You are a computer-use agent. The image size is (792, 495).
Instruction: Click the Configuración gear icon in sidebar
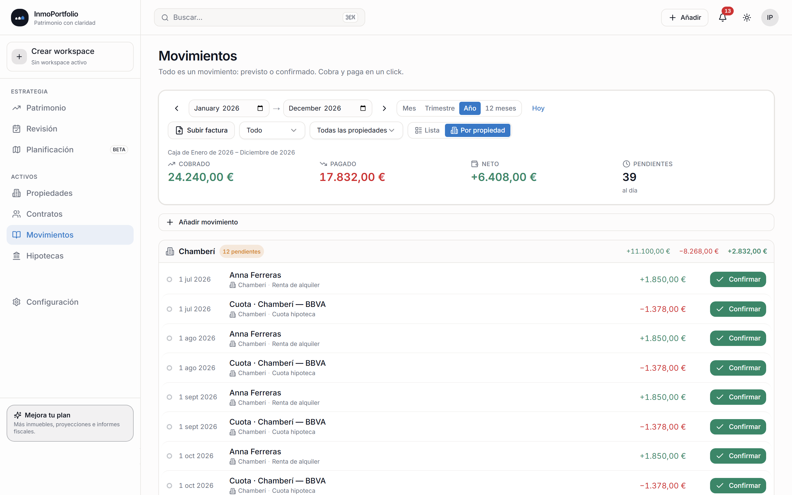16,302
